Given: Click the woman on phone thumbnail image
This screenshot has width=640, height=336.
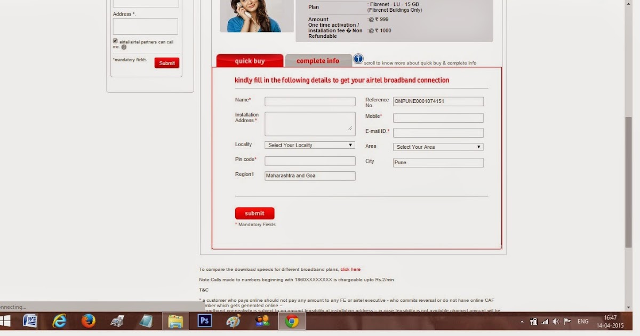Looking at the screenshot, I should pyautogui.click(x=257, y=16).
